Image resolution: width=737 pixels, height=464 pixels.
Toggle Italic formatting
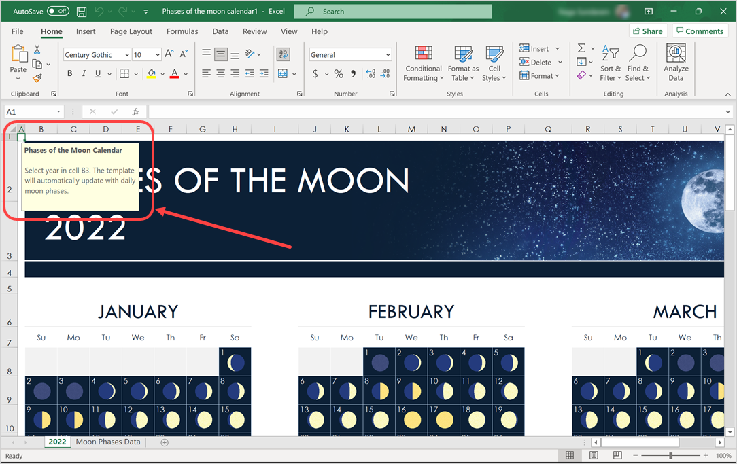click(x=84, y=74)
